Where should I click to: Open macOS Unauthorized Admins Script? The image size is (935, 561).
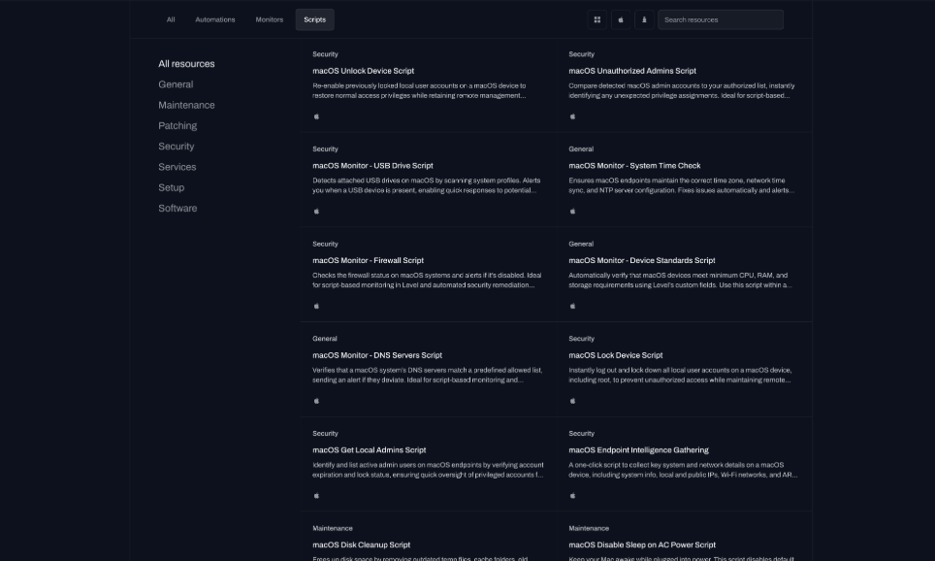(x=632, y=71)
